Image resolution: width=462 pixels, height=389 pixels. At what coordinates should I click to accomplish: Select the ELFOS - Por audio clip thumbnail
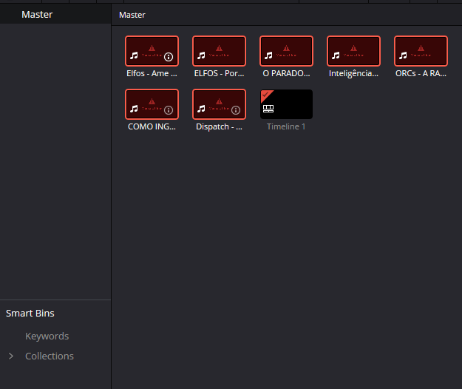click(x=219, y=51)
